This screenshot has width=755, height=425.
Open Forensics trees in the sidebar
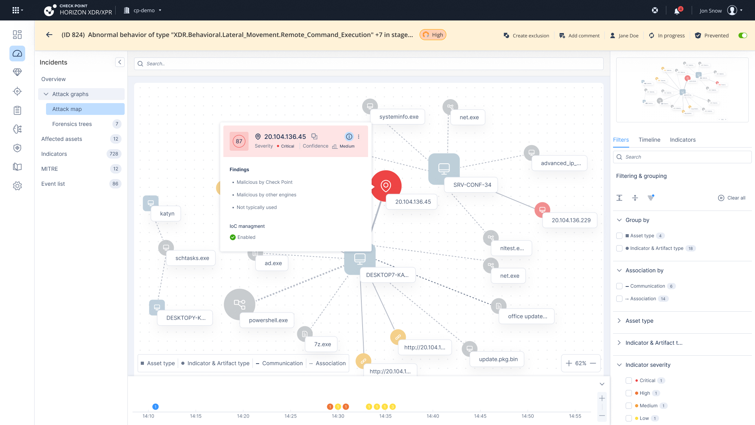(x=72, y=124)
